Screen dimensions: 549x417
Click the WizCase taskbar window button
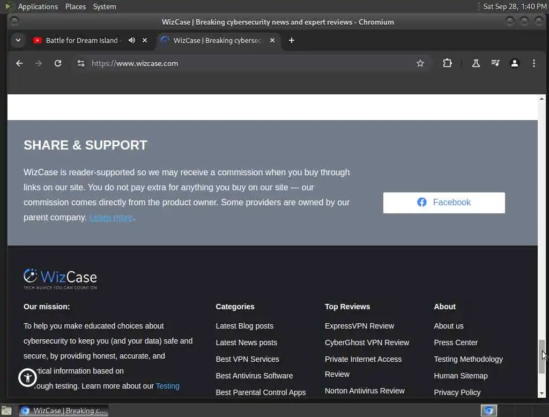(x=63, y=411)
